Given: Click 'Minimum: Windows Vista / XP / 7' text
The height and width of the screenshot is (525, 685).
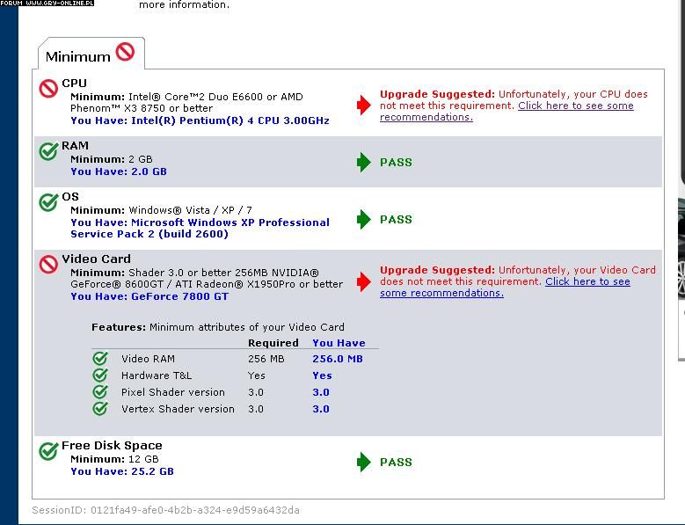Looking at the screenshot, I should pos(161,210).
